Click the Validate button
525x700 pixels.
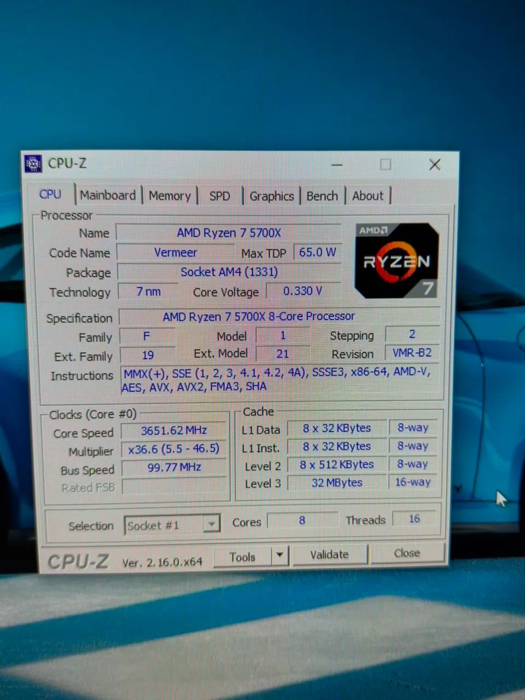pos(329,555)
